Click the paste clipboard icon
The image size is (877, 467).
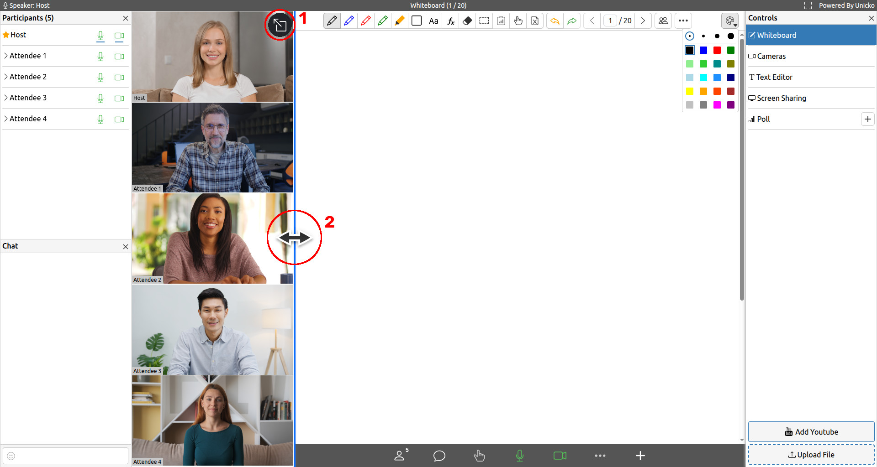501,21
